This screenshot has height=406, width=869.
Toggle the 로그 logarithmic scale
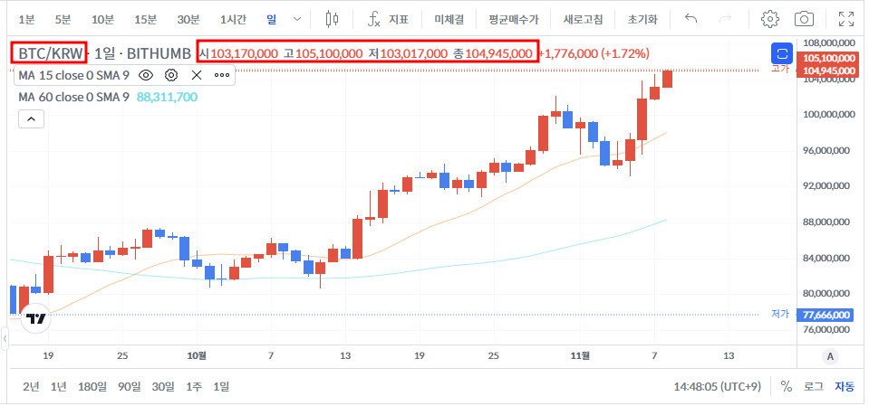click(x=813, y=386)
